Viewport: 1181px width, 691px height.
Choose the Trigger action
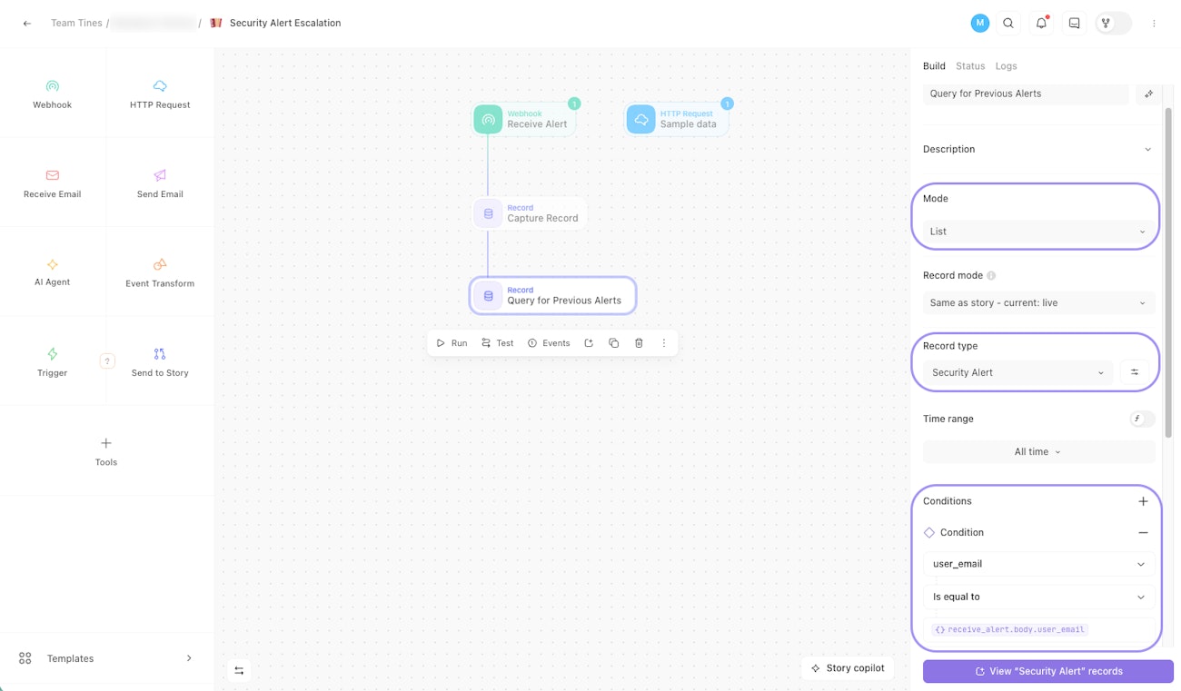[53, 361]
